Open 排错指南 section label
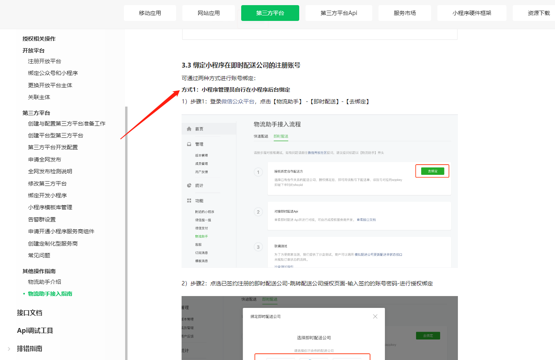The height and width of the screenshot is (360, 555). (x=30, y=349)
